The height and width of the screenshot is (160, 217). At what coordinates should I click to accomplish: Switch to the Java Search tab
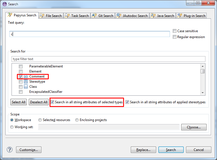[x=163, y=16]
